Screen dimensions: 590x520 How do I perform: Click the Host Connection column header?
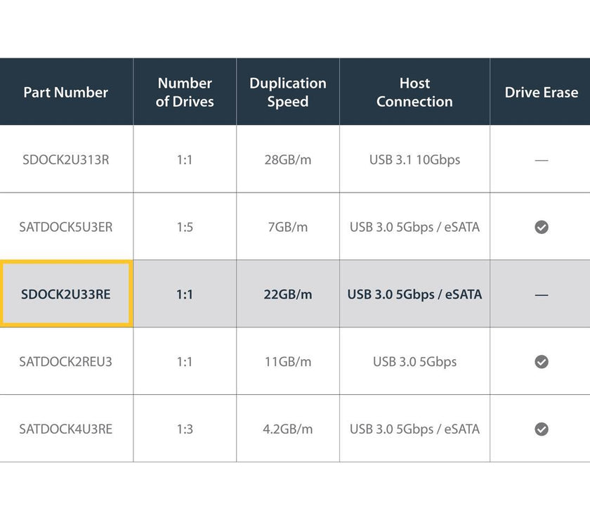[414, 92]
